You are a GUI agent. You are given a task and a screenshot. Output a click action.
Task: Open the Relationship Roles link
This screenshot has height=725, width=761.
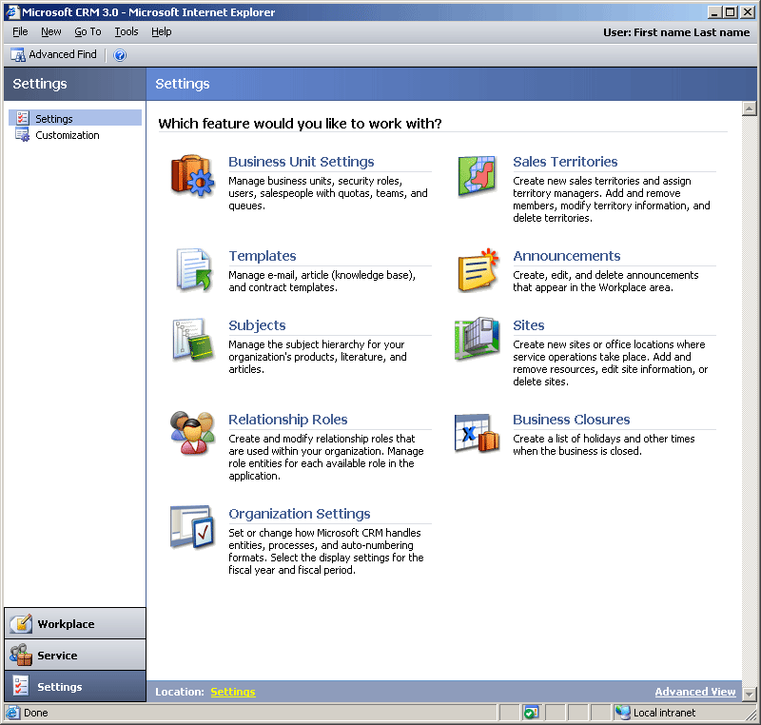point(288,420)
